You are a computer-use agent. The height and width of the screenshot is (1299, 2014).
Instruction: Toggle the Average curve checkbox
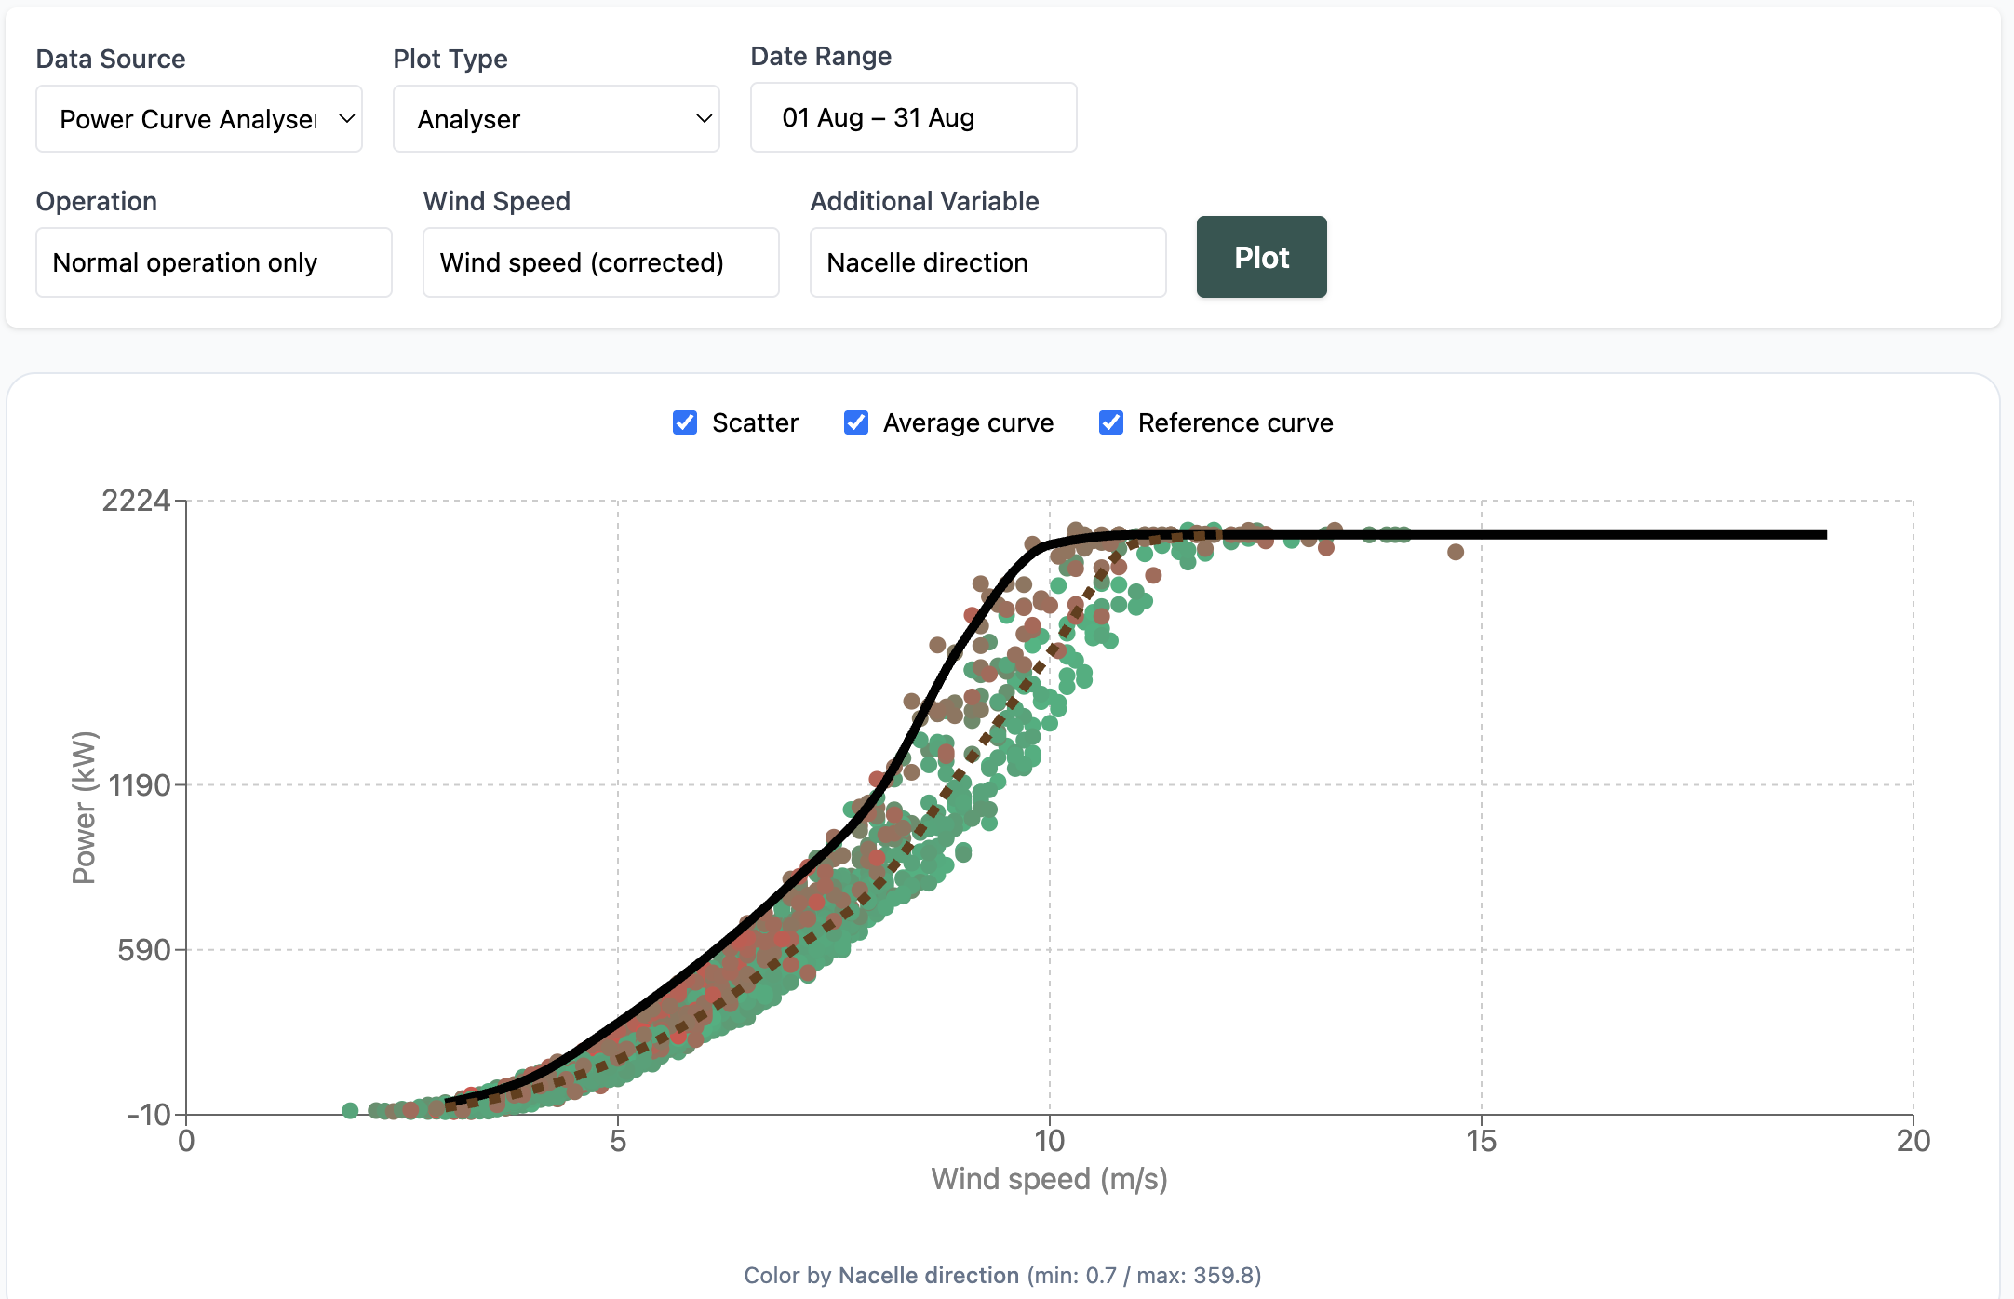856,422
